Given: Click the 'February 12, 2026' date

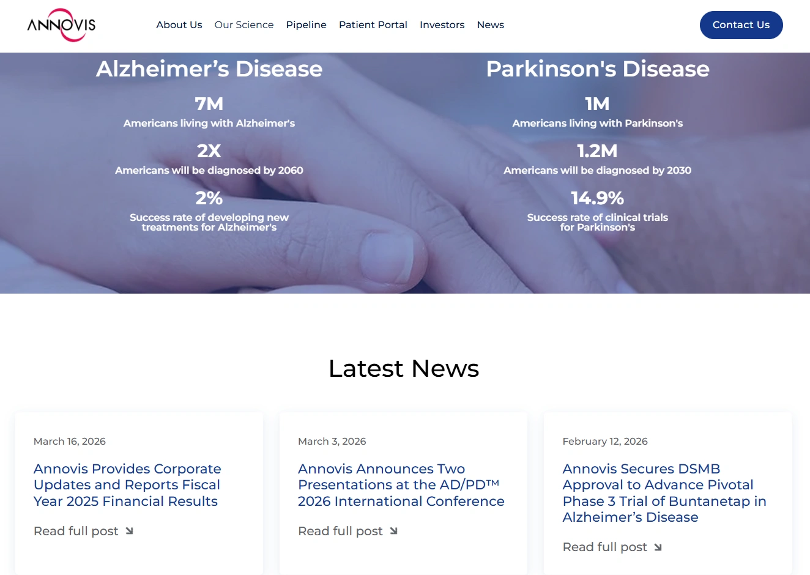Looking at the screenshot, I should point(605,441).
